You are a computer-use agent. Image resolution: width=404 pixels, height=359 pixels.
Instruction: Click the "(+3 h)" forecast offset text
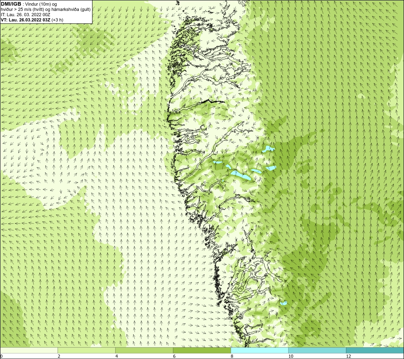tap(57, 20)
